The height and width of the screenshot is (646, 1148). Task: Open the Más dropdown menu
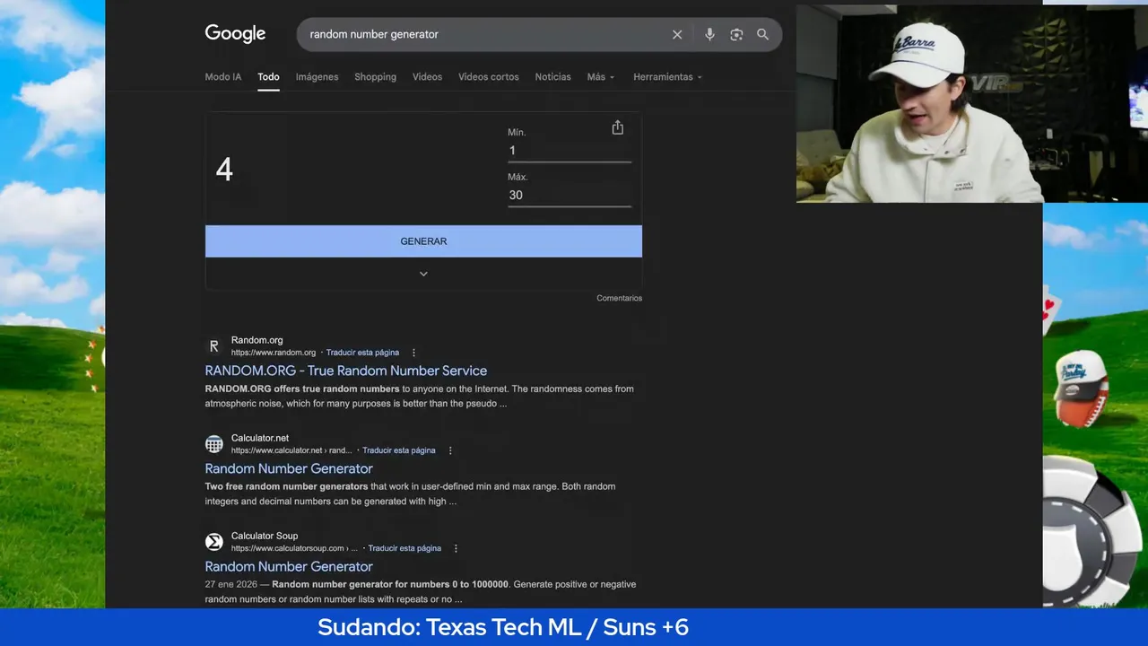(x=601, y=77)
